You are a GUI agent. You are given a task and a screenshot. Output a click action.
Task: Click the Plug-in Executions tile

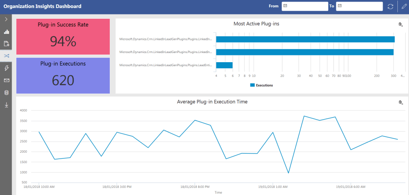(x=63, y=76)
